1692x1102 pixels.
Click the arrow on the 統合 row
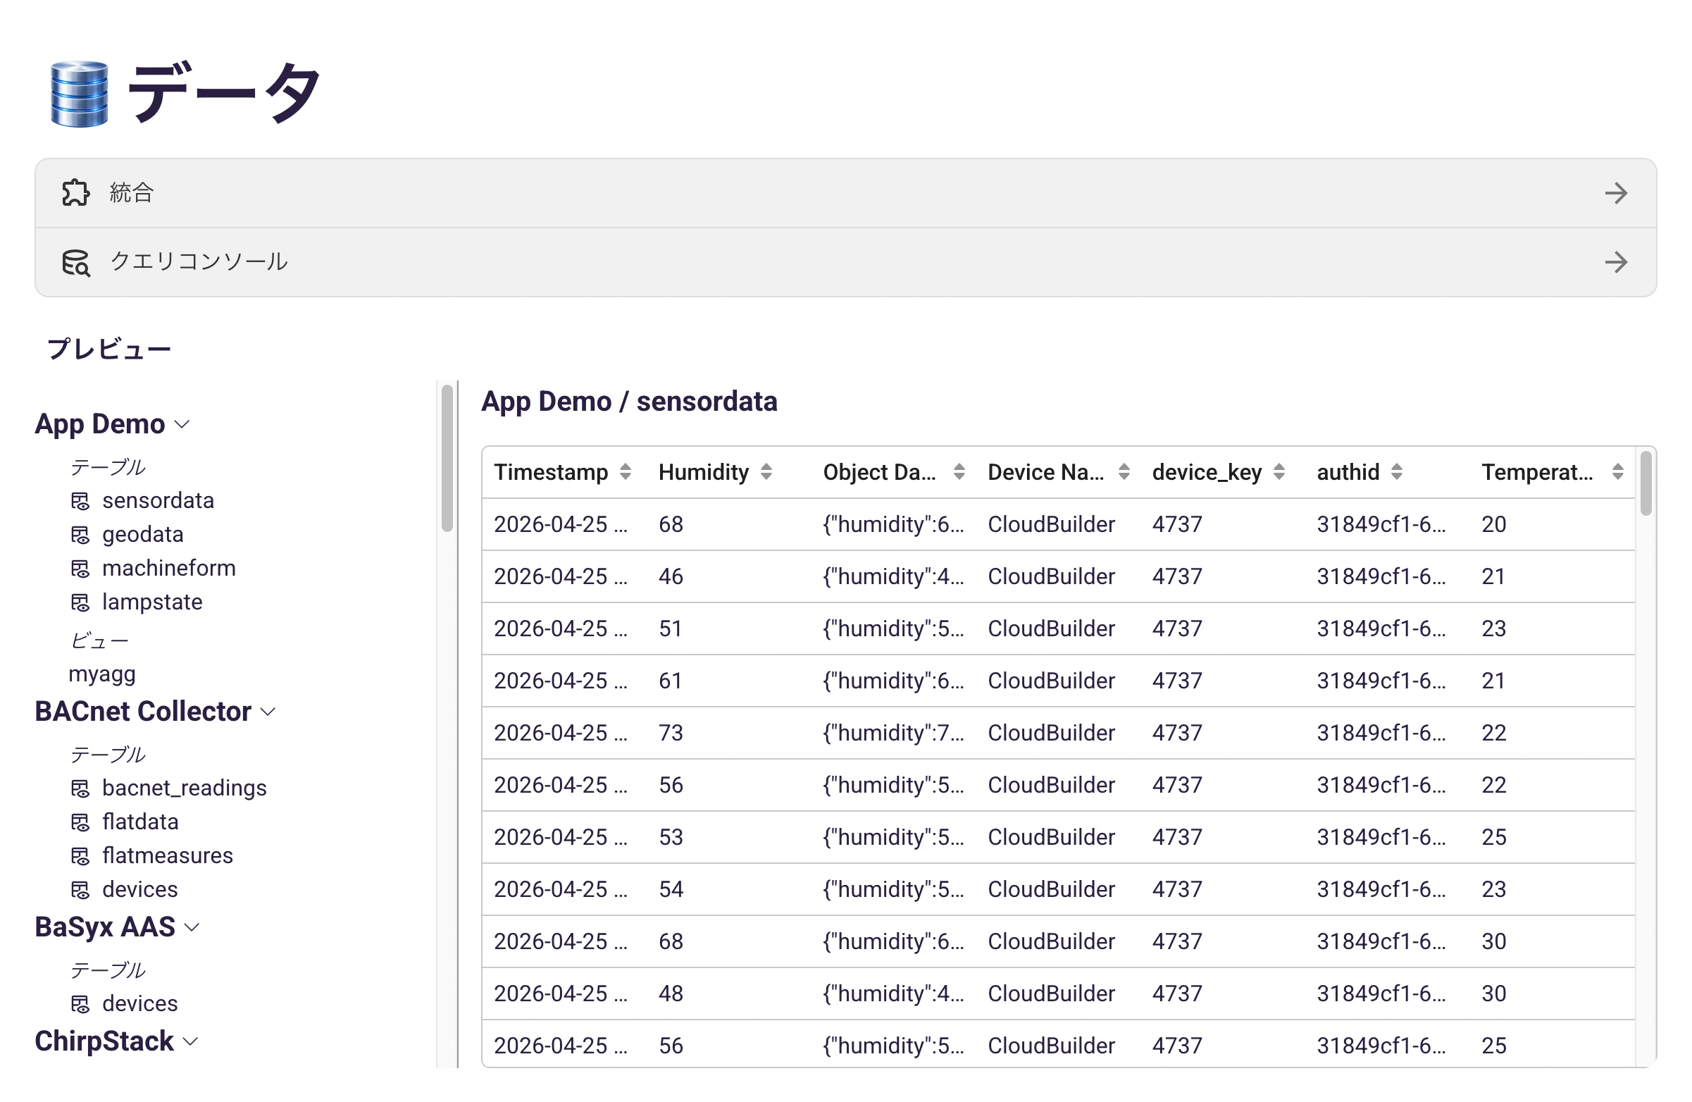[1615, 192]
